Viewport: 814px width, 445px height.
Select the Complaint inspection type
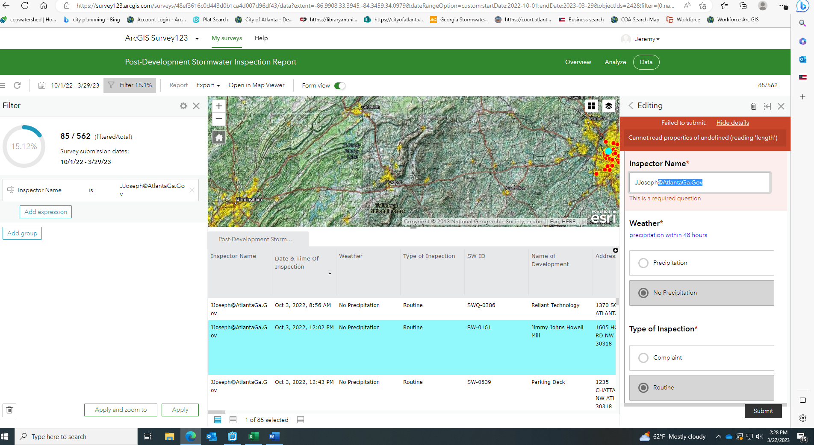tap(643, 358)
